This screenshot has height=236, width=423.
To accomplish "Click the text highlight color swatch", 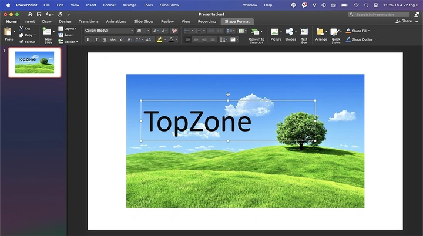I will click(159, 39).
